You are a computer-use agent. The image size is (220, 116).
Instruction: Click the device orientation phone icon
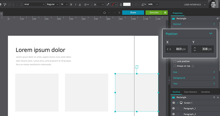[x=17, y=4]
